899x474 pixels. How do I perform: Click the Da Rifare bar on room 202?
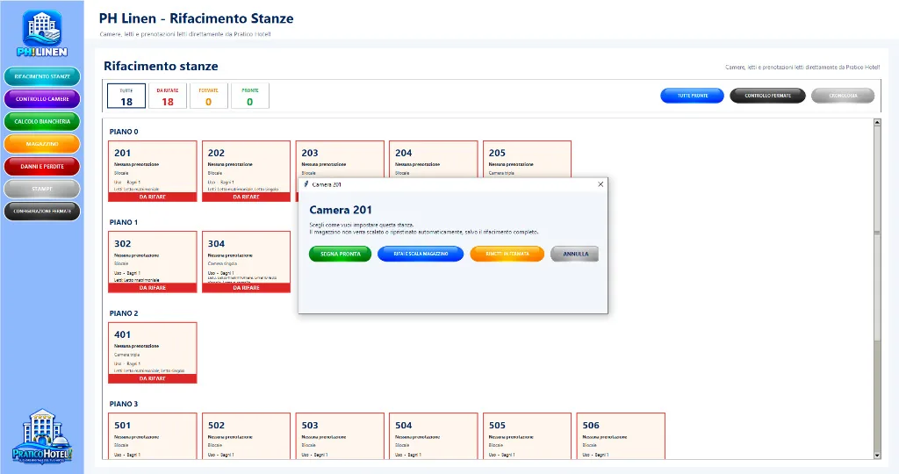[x=247, y=197]
